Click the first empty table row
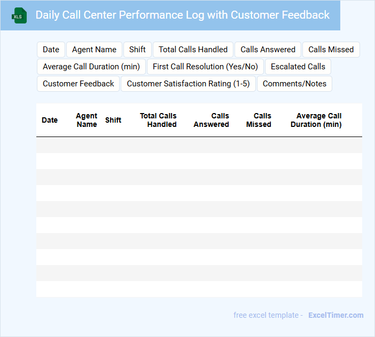375x337 pixels. 199,145
